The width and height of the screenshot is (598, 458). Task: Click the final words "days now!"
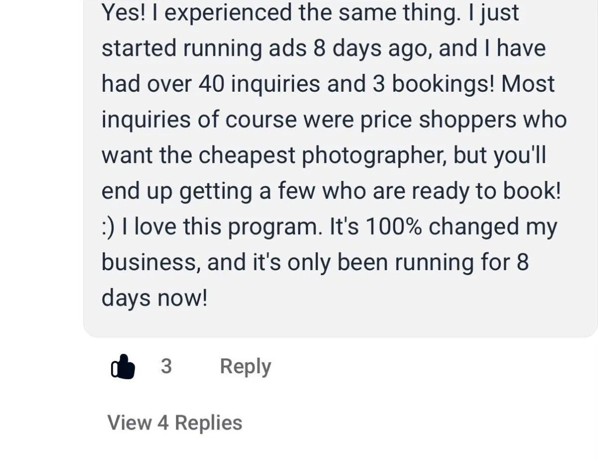(154, 299)
